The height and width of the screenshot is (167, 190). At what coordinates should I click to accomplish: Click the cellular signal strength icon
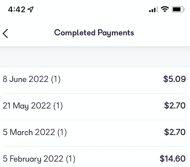(153, 10)
